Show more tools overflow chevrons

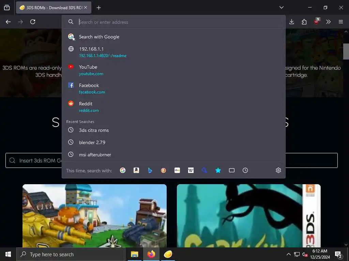(328, 22)
